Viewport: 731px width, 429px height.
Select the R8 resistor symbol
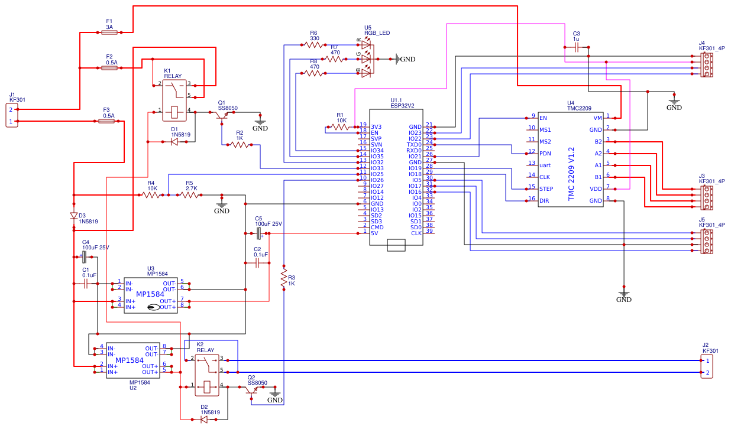pyautogui.click(x=313, y=74)
